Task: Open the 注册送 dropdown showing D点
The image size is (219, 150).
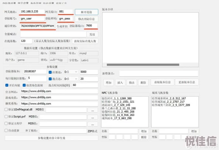Action: click(71, 72)
